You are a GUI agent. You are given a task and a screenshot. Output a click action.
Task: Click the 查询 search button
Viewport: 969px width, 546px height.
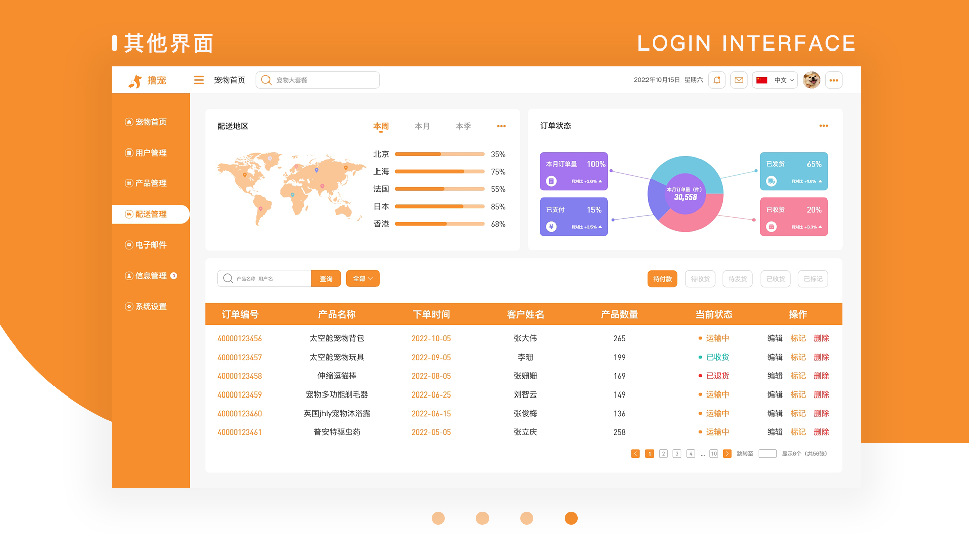[x=326, y=279]
